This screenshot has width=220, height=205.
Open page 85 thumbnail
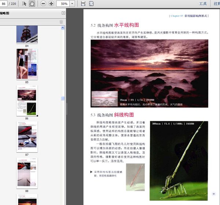click(x=27, y=64)
